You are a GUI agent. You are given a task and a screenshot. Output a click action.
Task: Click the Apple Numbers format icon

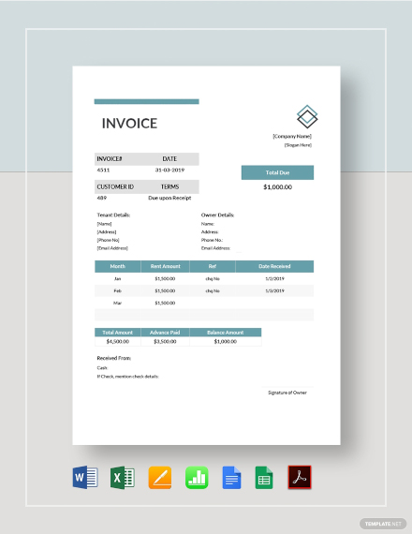click(197, 478)
